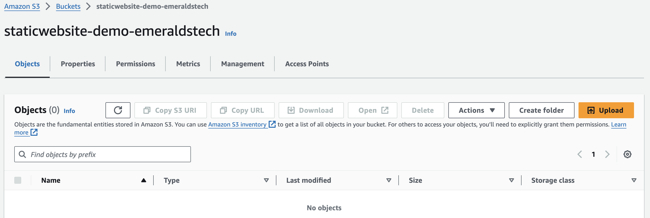650x218 pixels.
Task: Go to Buckets in the breadcrumb
Action: click(x=68, y=6)
